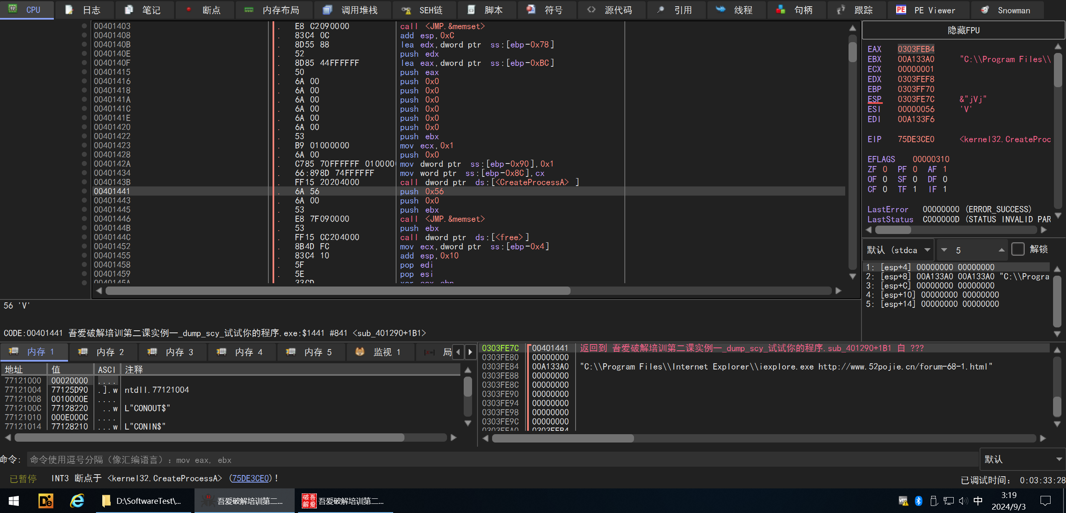
Task: Open the notification center icon
Action: 1045,501
